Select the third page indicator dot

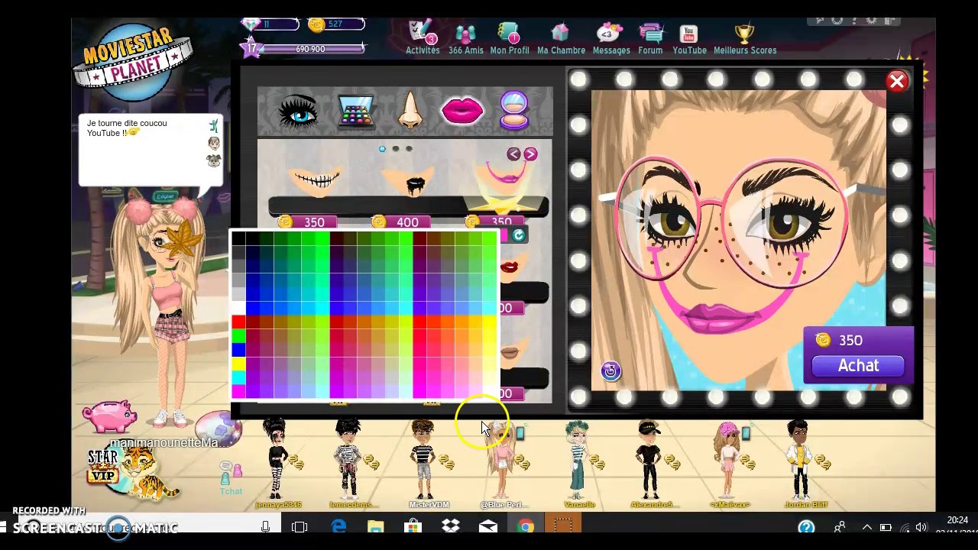tap(409, 149)
